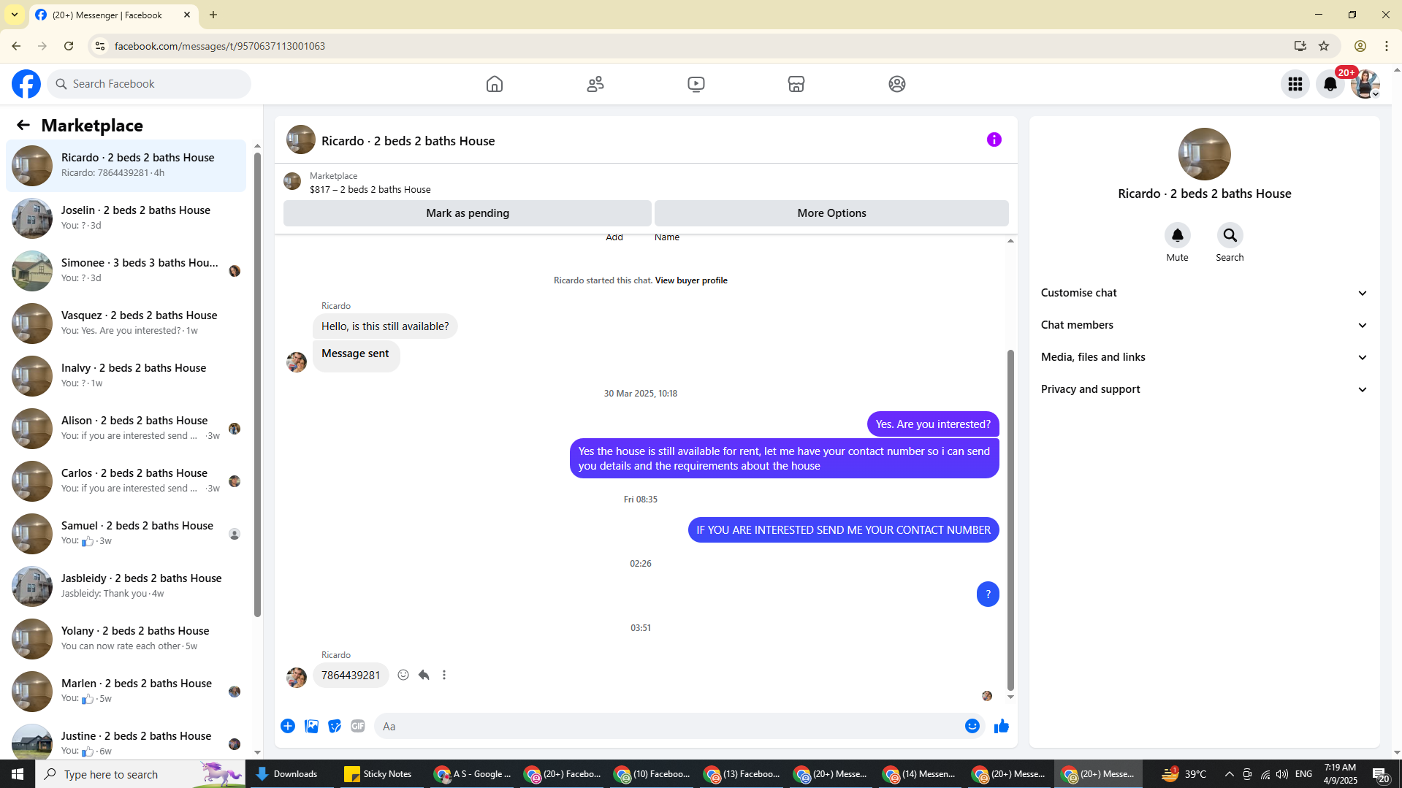Screen dimensions: 1402x788
Task: Open more actions plus icon in composer
Action: coord(288,726)
